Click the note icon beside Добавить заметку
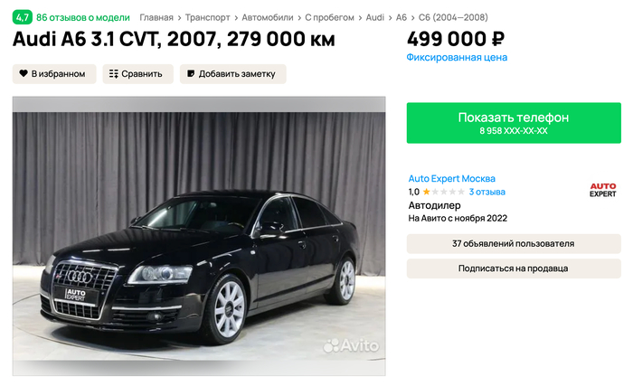This screenshot has height=386, width=633. click(x=191, y=73)
